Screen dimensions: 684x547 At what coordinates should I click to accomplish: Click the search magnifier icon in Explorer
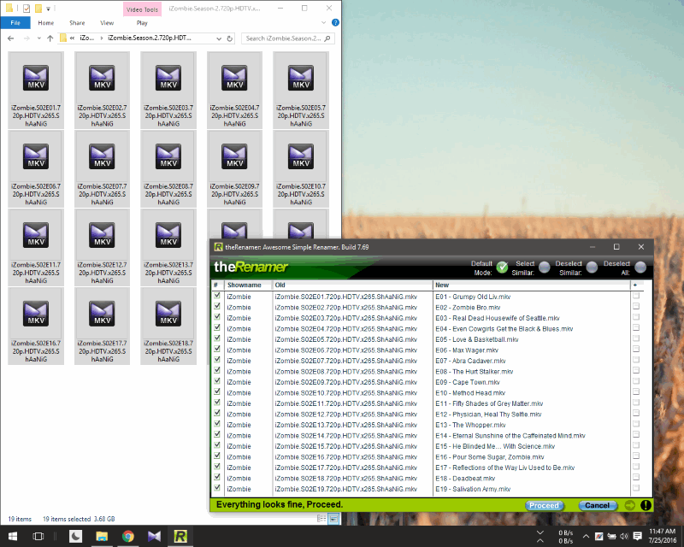[327, 38]
